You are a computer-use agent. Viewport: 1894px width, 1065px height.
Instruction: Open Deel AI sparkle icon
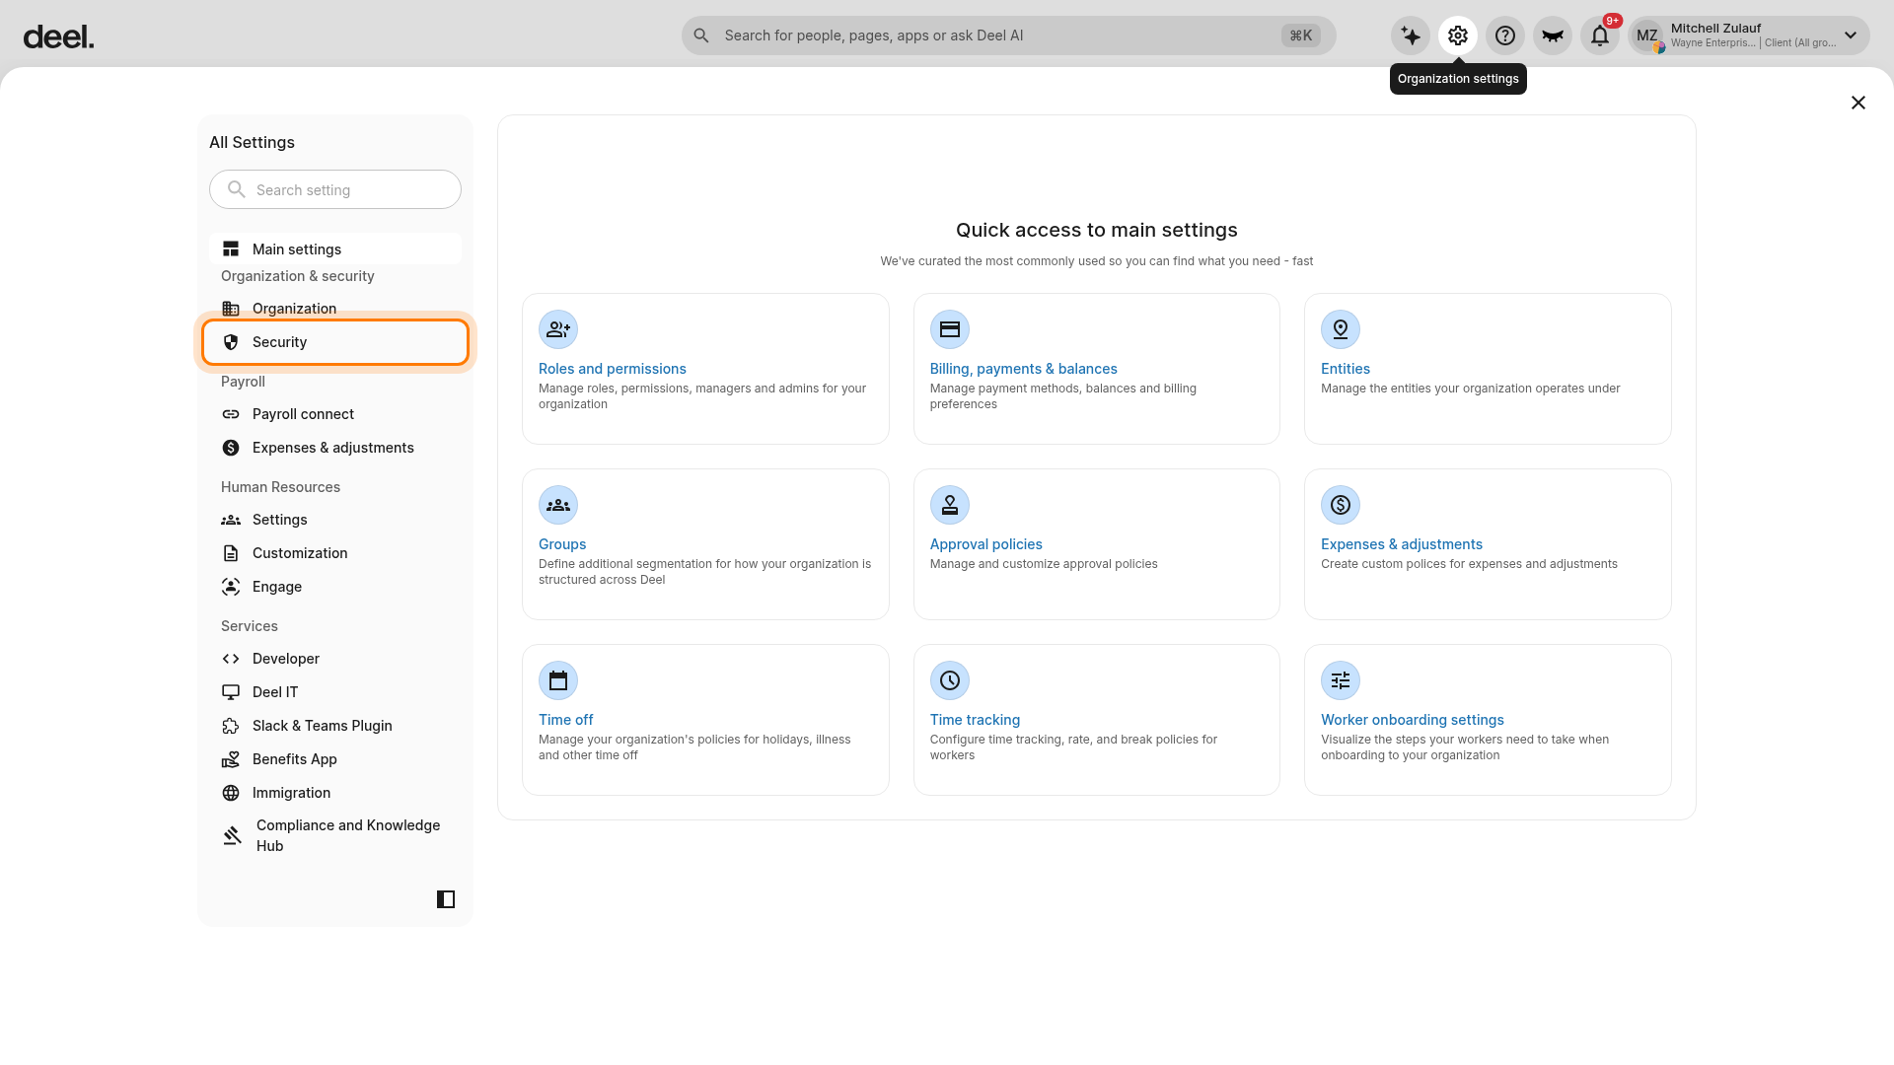coord(1411,35)
